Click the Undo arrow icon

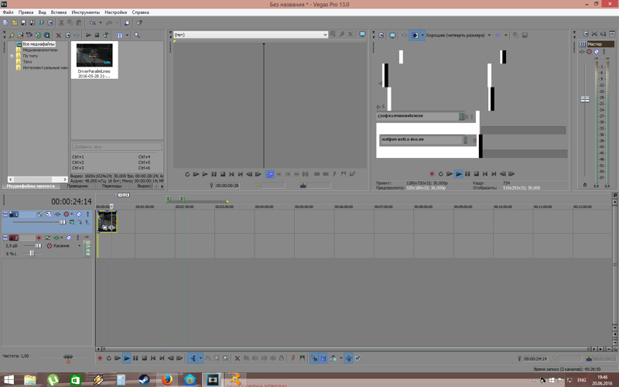[92, 23]
